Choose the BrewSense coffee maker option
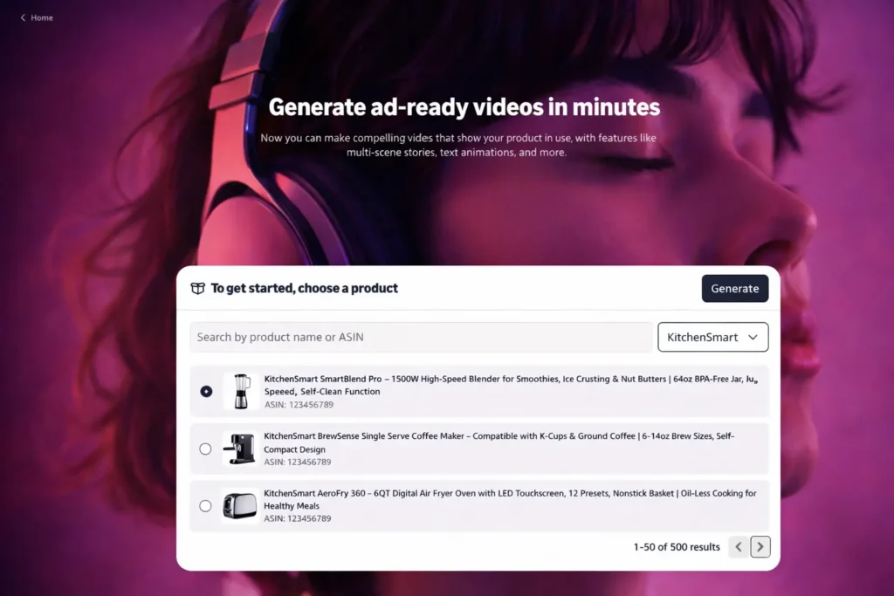The image size is (894, 596). tap(205, 449)
